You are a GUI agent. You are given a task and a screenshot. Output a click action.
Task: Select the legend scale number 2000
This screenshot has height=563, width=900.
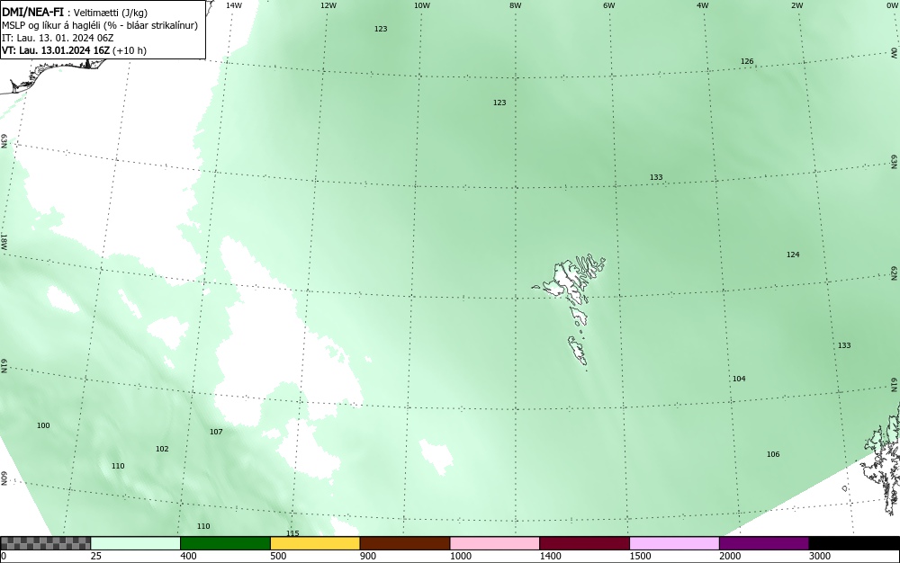coord(730,556)
